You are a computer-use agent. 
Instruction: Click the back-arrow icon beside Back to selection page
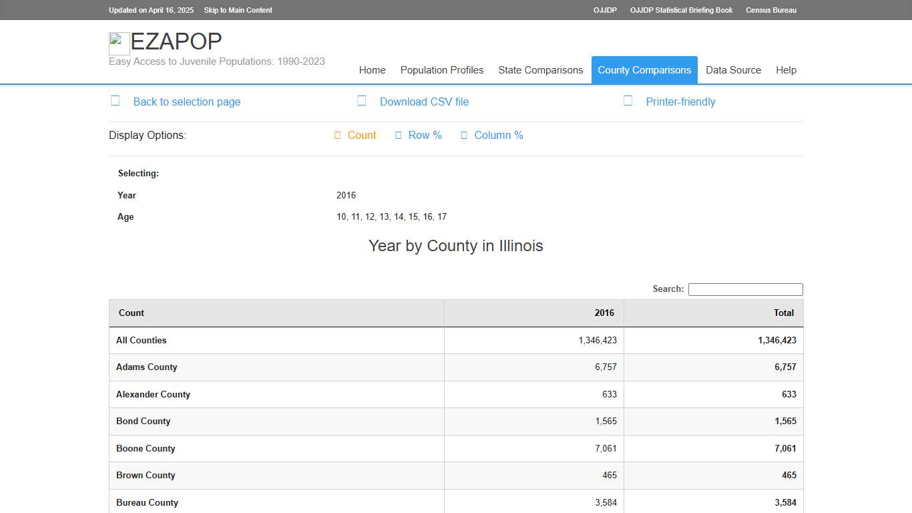115,100
